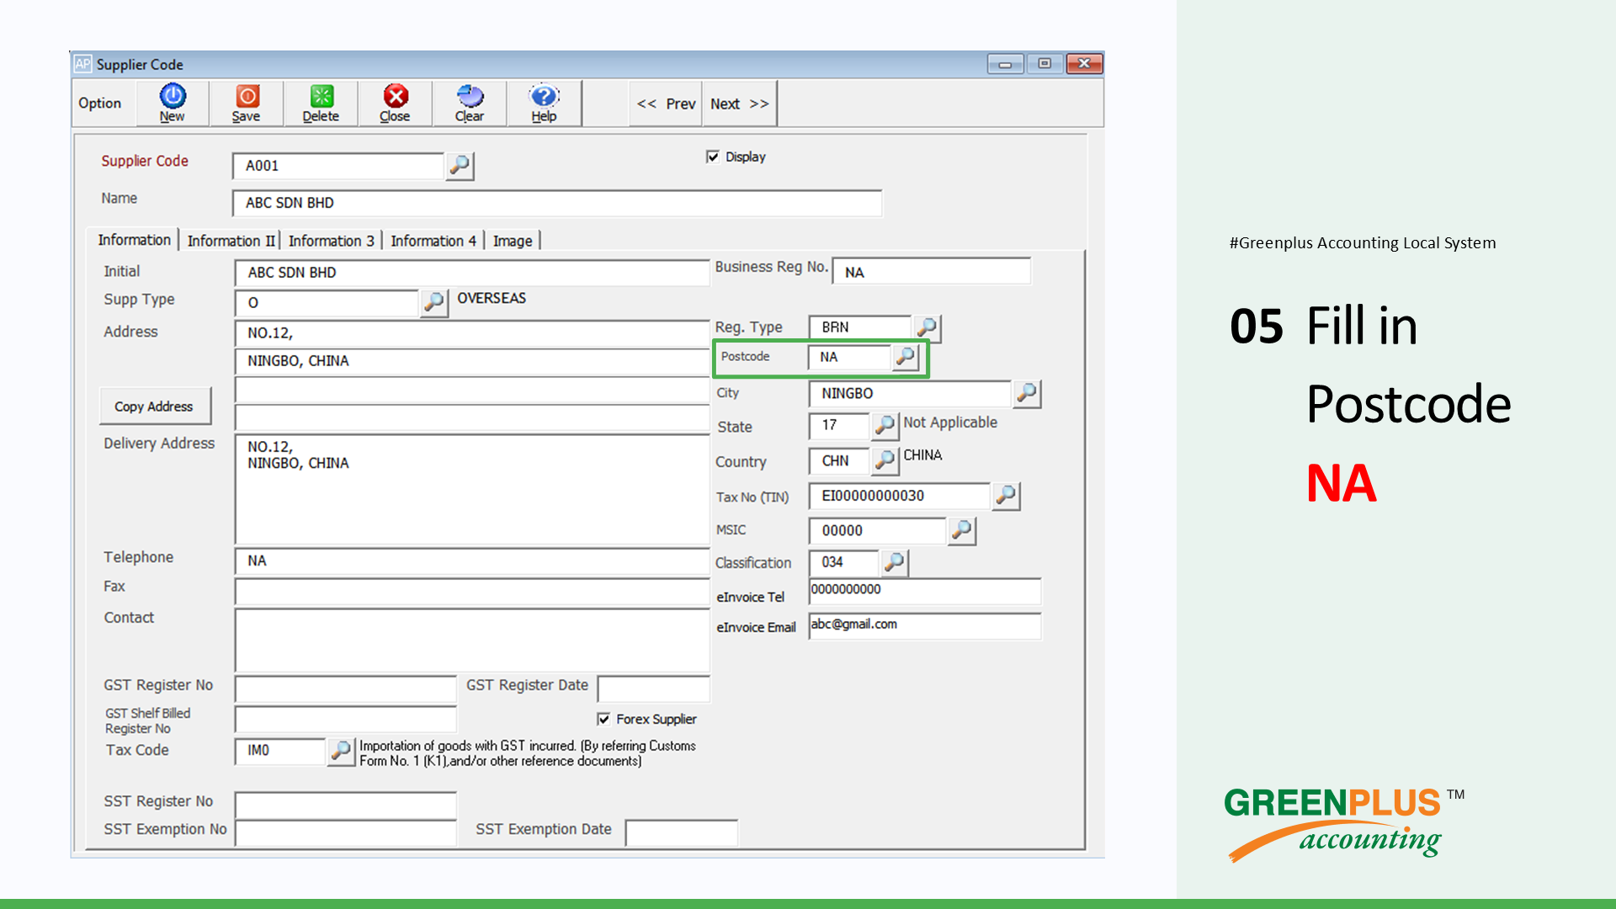
Task: Open Supplier Code lookup magnifier
Action: tap(460, 166)
